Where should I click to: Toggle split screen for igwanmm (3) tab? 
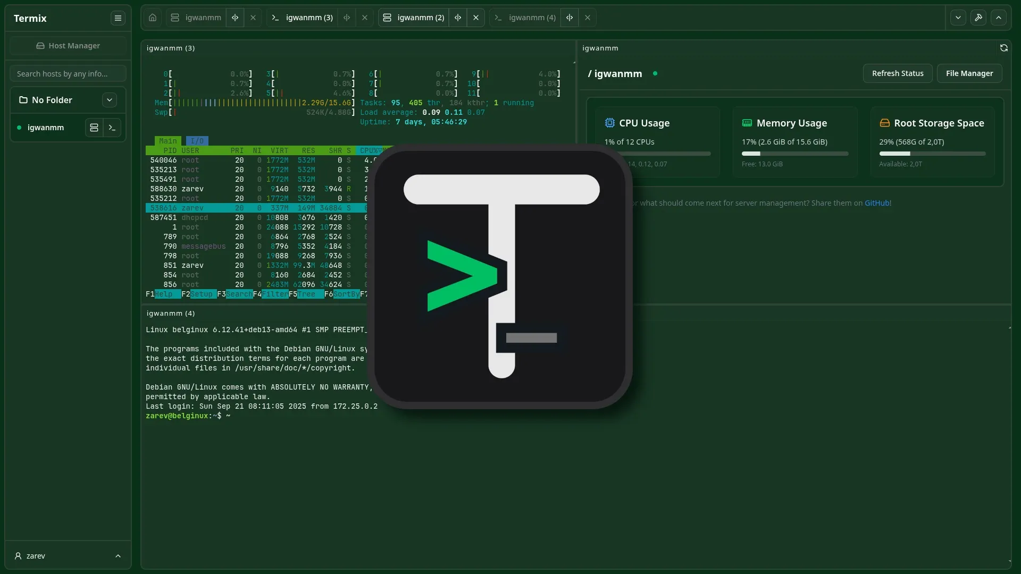[347, 18]
